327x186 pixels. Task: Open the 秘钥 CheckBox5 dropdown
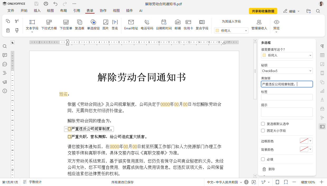point(287,71)
